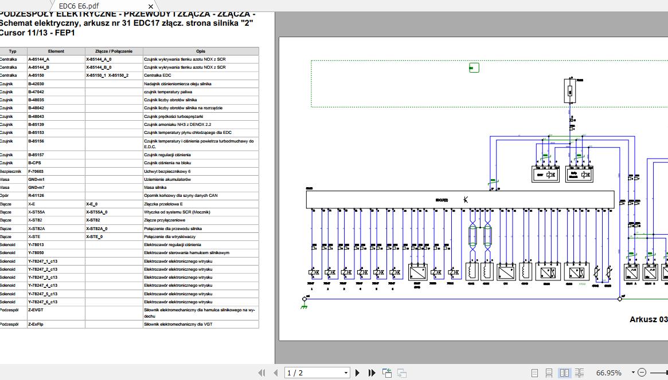This screenshot has width=668, height=380.
Task: Switch to two-page continuous layout
Action: [x=579, y=372]
